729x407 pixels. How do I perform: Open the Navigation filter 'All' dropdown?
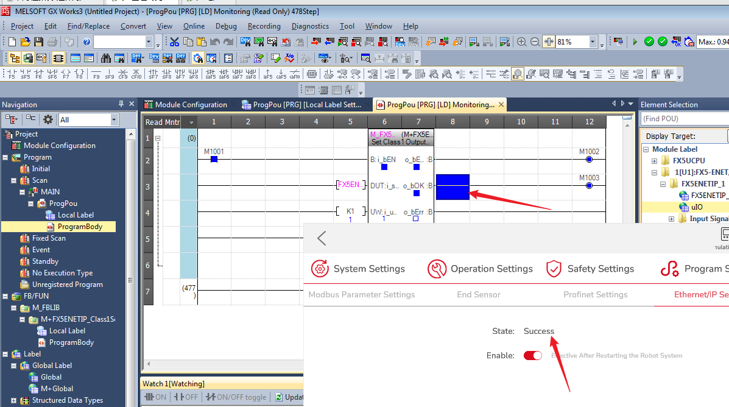click(x=114, y=120)
